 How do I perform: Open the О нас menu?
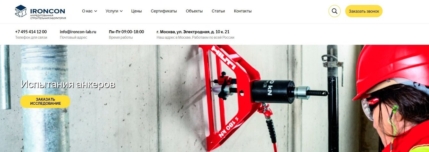(89, 11)
